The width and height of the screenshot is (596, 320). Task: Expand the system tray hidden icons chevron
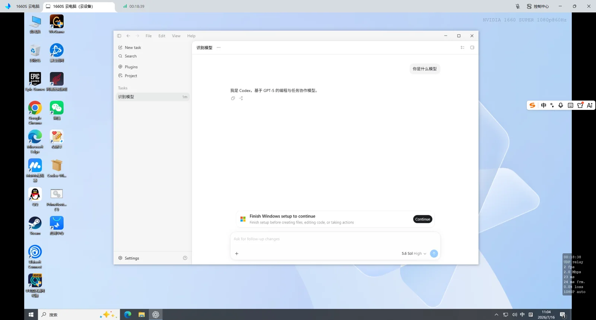496,315
